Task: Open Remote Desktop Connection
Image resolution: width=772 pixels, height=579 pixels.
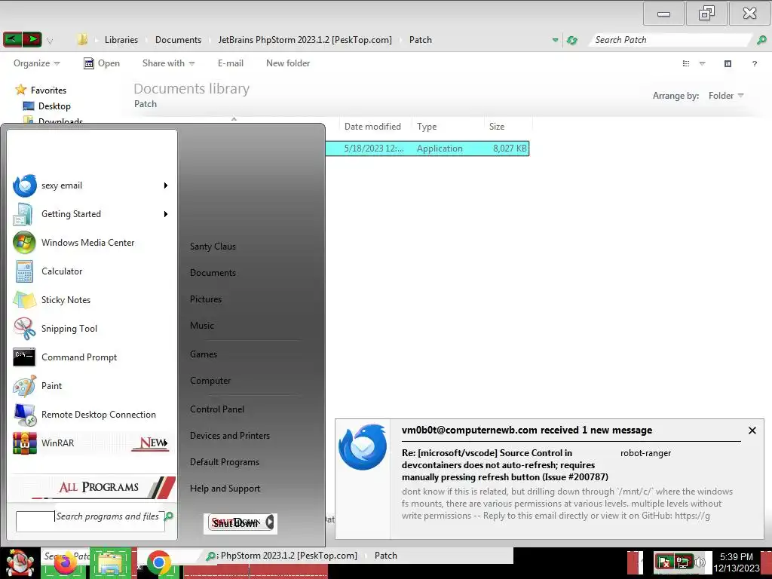Action: click(91, 415)
